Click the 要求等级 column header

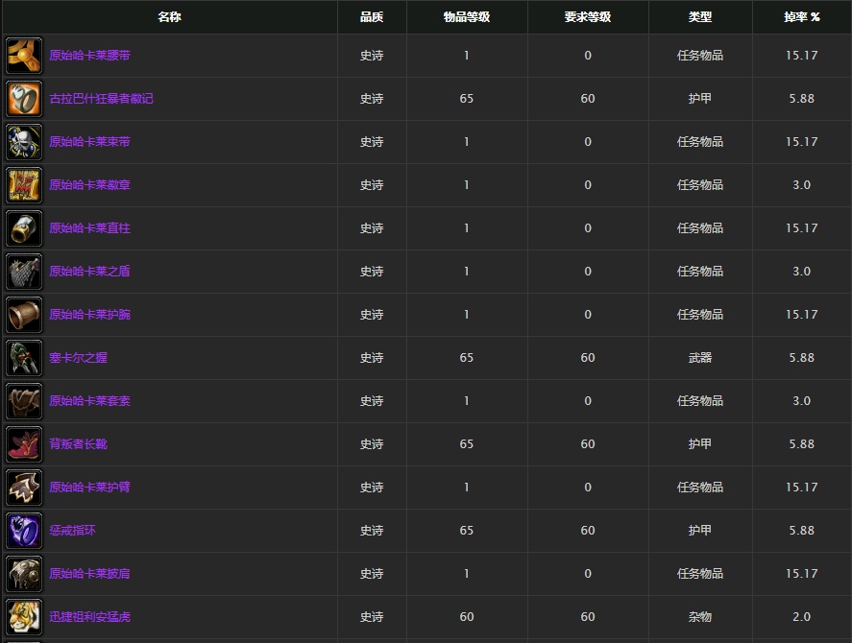(x=588, y=17)
